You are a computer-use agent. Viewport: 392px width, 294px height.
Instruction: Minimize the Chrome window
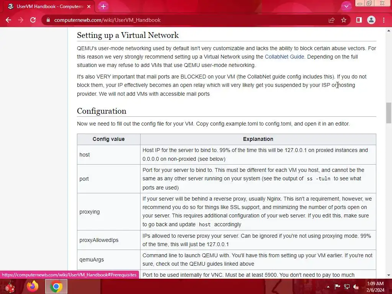tap(360, 3)
